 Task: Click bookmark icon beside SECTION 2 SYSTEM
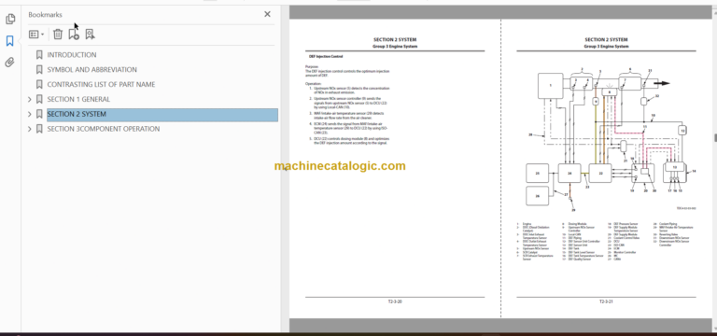click(x=39, y=114)
